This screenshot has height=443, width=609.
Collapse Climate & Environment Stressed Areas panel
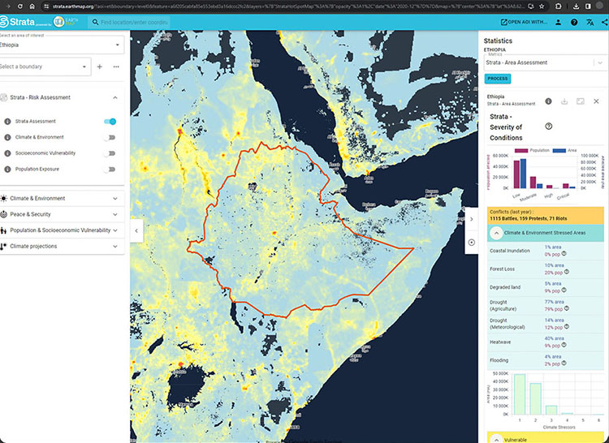pyautogui.click(x=496, y=233)
